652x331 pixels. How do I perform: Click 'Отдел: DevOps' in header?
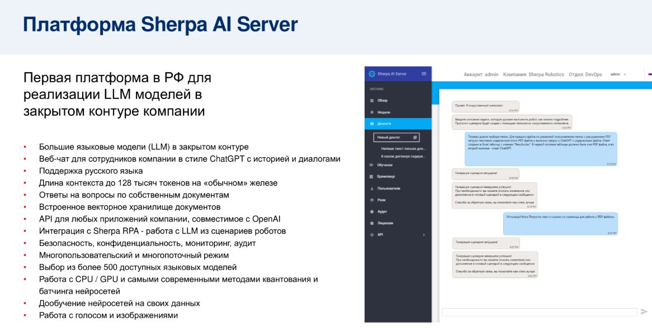[585, 74]
